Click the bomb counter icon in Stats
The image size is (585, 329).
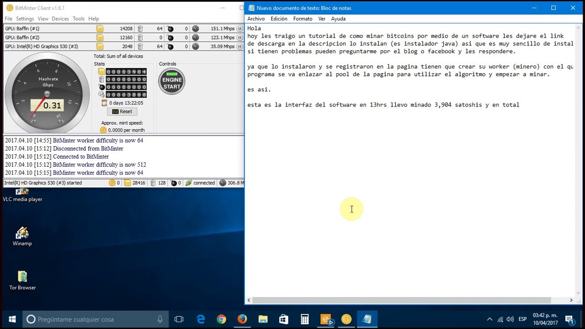click(x=101, y=87)
